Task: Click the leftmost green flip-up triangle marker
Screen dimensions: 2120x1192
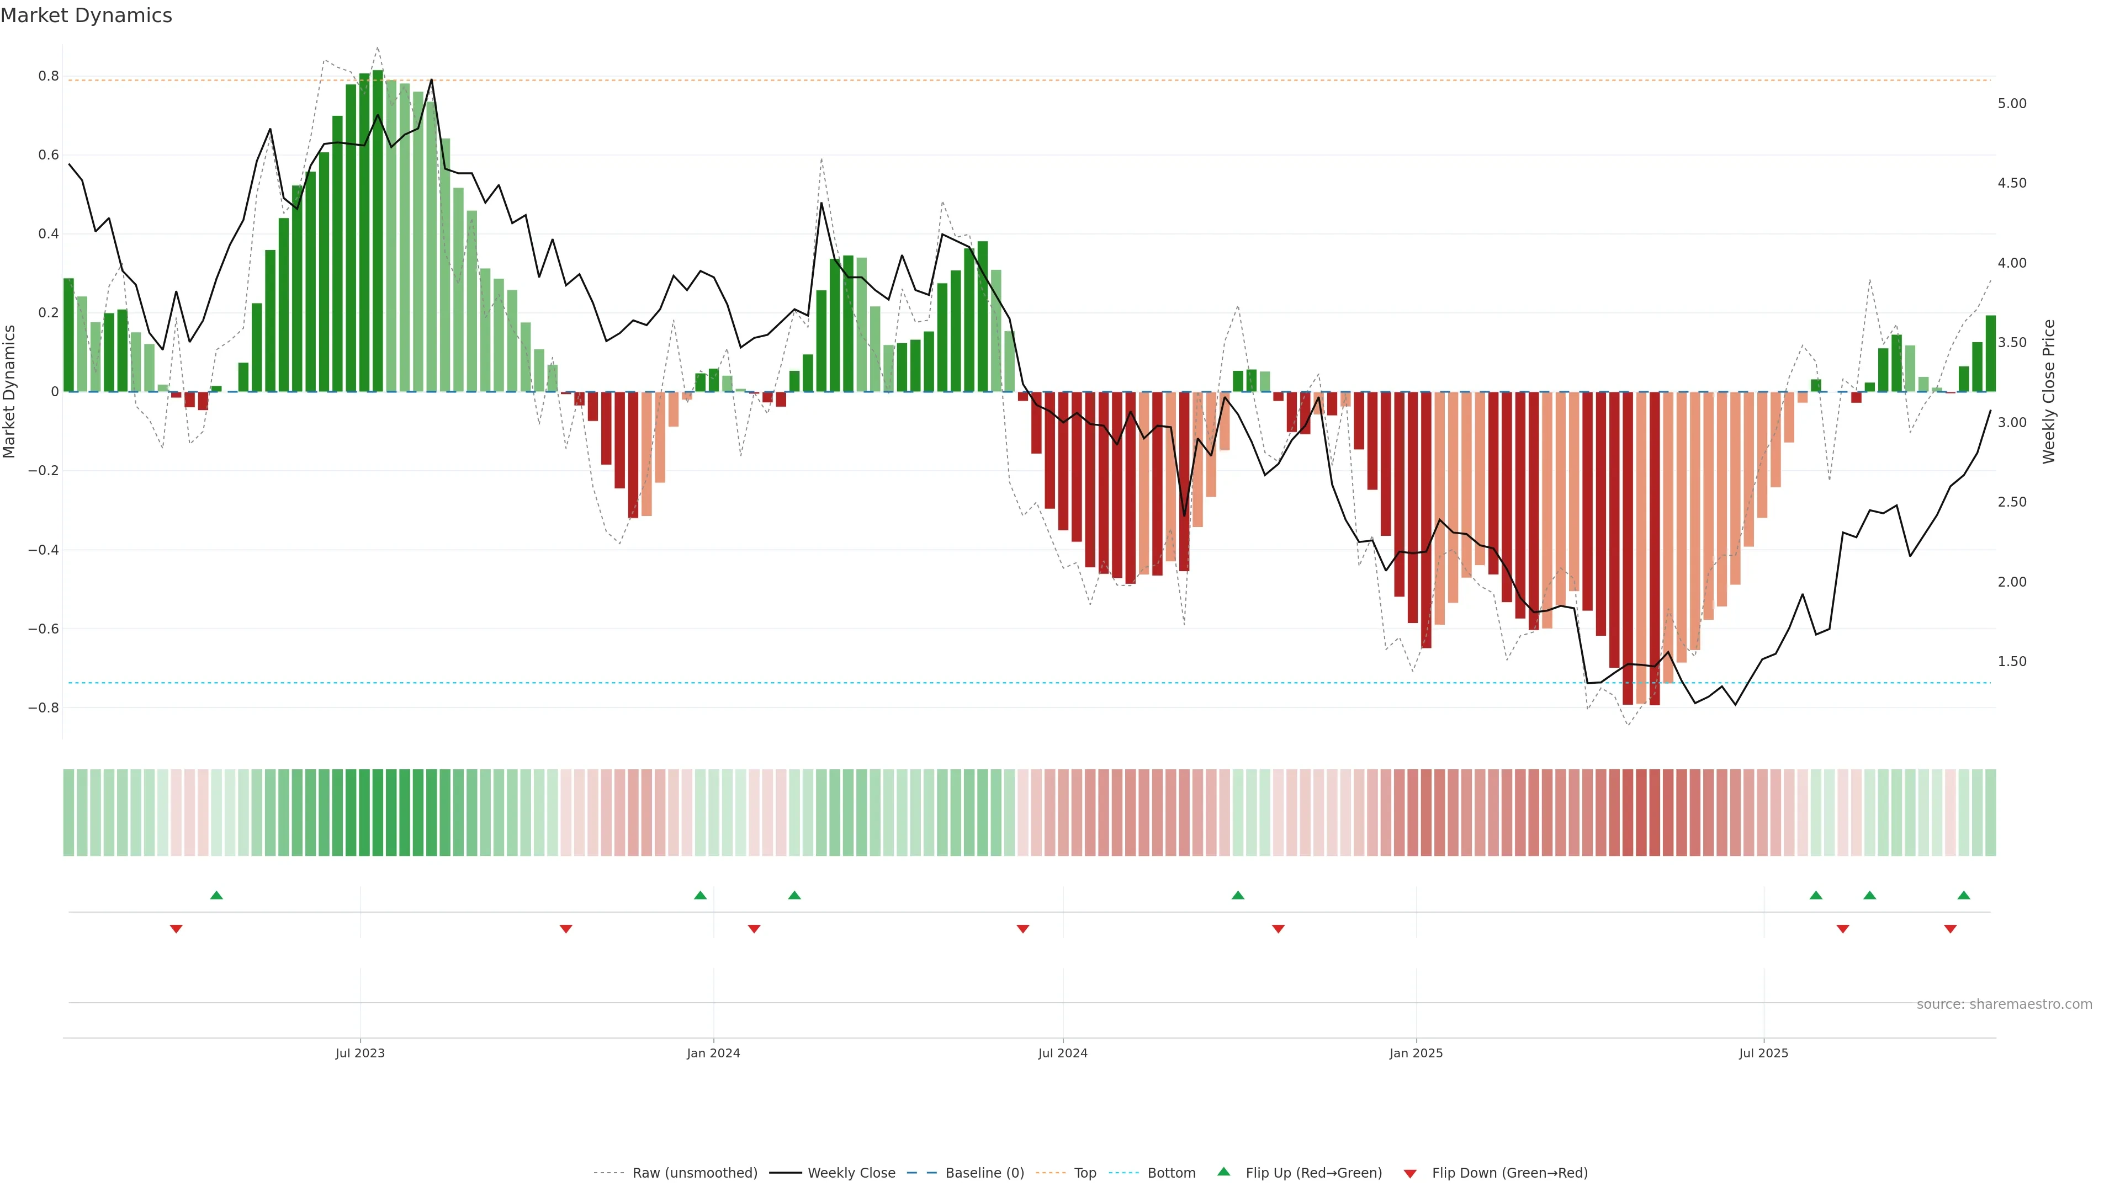Action: point(216,895)
